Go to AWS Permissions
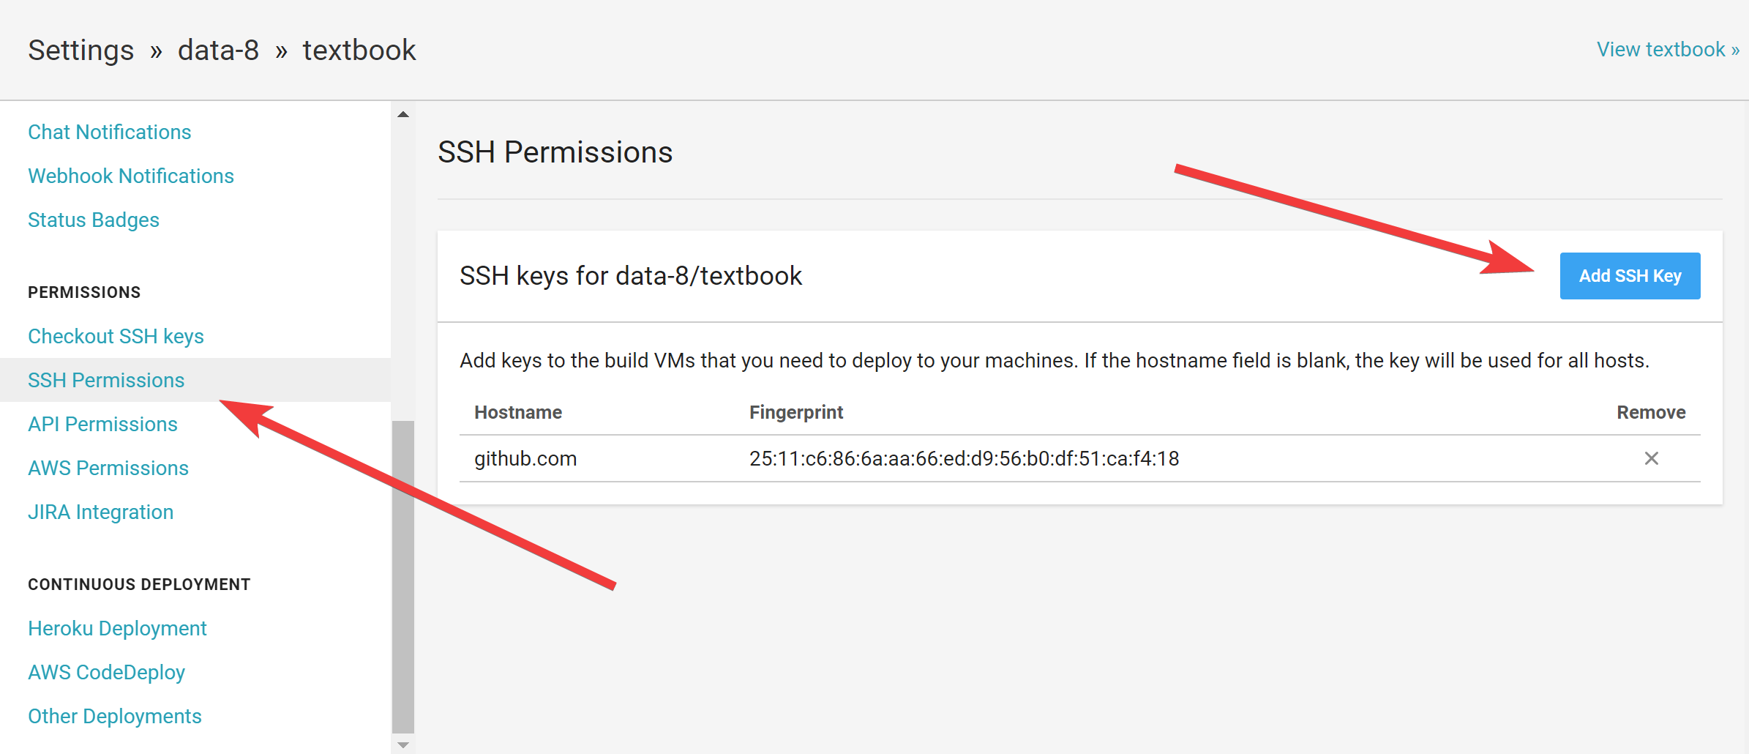Image resolution: width=1749 pixels, height=754 pixels. click(x=108, y=468)
